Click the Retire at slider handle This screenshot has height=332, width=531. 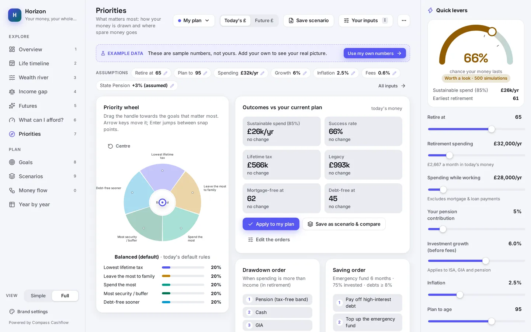tap(492, 129)
